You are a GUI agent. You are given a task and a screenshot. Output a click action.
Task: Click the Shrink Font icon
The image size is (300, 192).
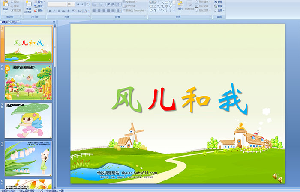(x=83, y=4)
